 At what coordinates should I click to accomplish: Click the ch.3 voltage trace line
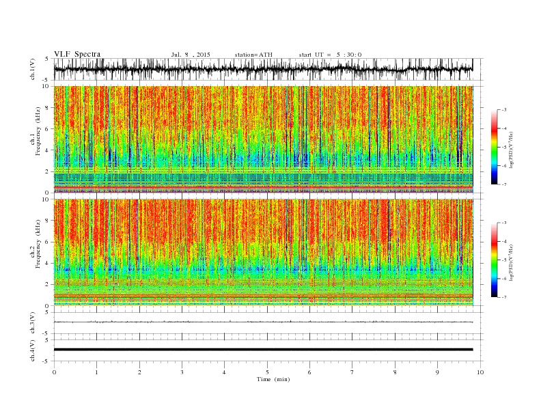(263, 322)
